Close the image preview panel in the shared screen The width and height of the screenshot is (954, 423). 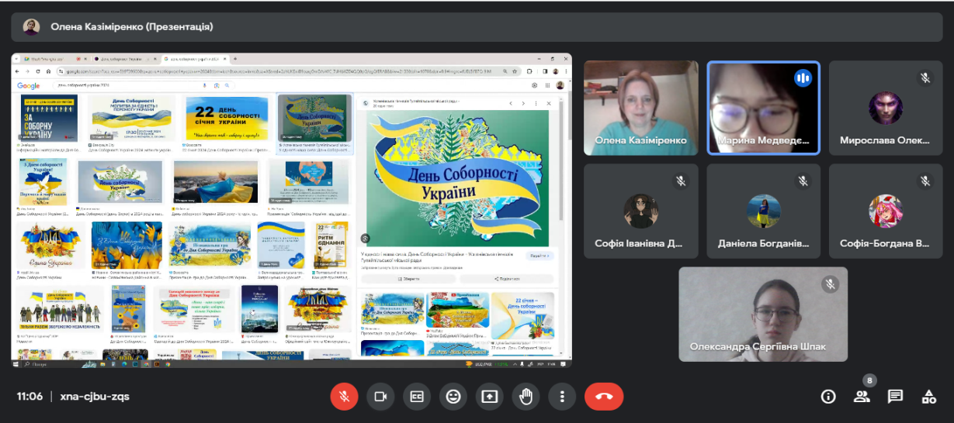coord(548,102)
